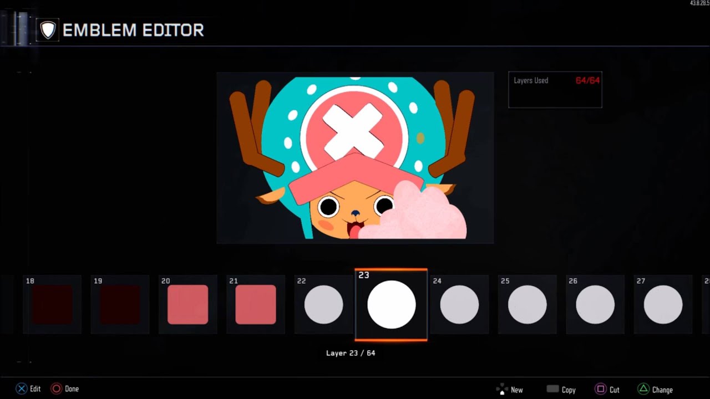Click the Copy label
The height and width of the screenshot is (399, 710).
569,390
